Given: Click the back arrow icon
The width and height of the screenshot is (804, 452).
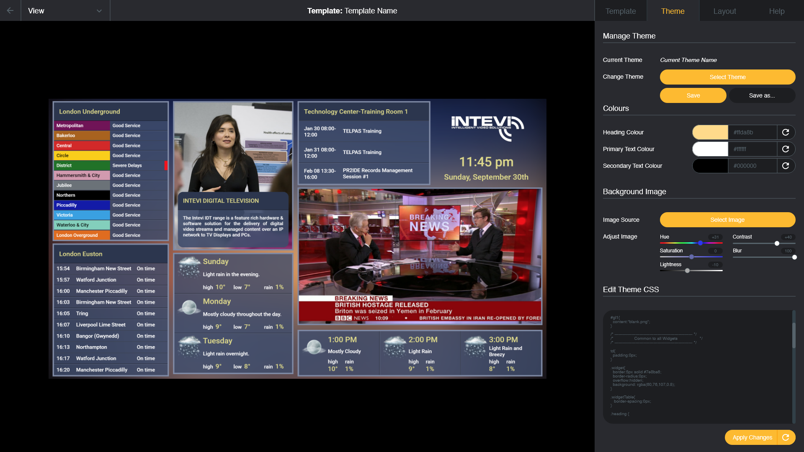Looking at the screenshot, I should point(10,10).
